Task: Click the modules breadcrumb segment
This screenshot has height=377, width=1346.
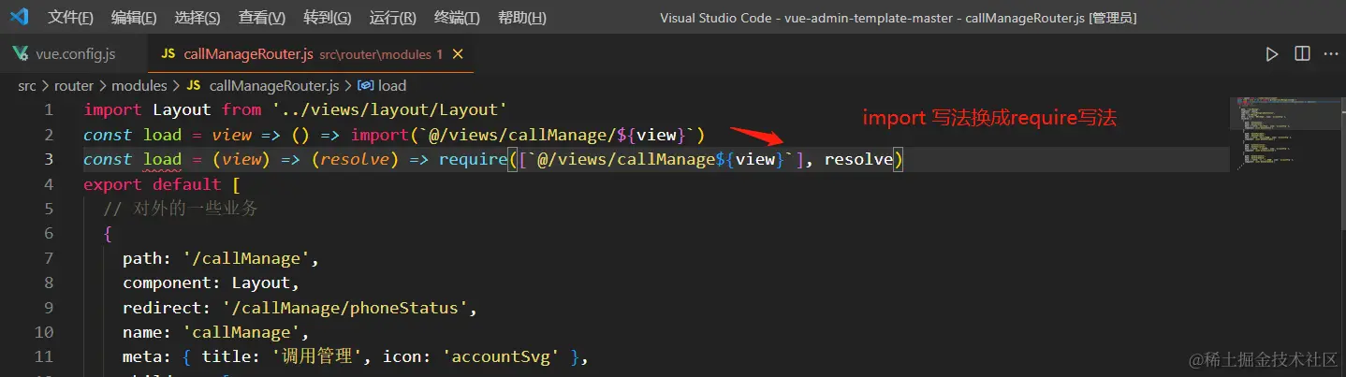Action: coord(139,85)
